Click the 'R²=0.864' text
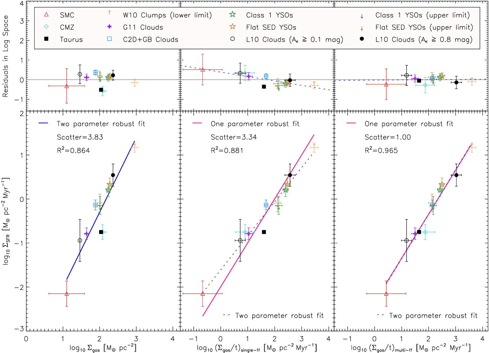This screenshot has height=353, width=489. (x=73, y=150)
